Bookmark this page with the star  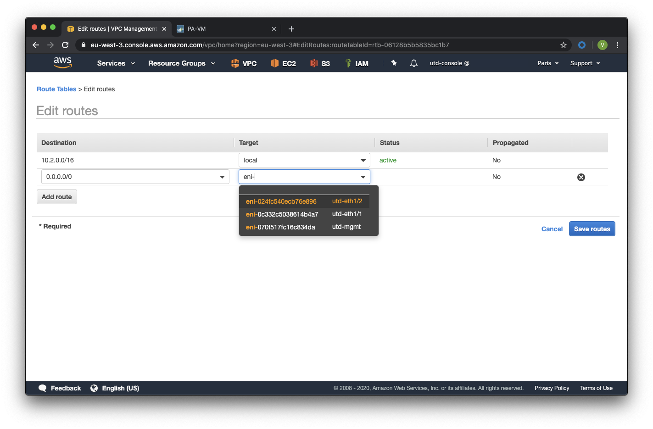click(564, 45)
